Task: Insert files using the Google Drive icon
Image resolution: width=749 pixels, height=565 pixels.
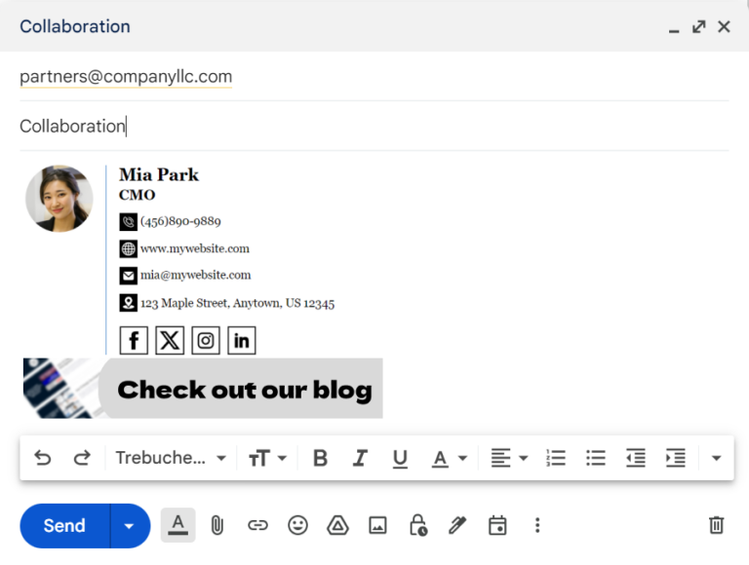Action: pyautogui.click(x=337, y=526)
